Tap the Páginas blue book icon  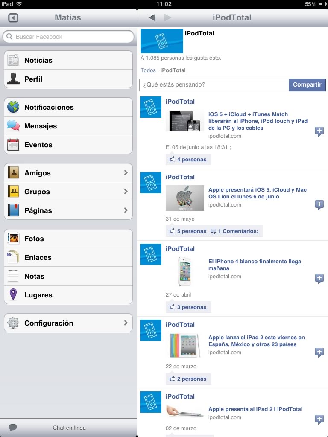tap(13, 210)
